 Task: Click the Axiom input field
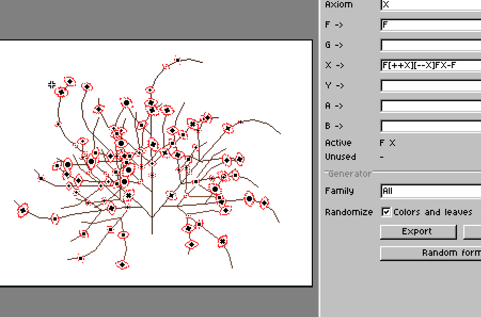point(431,5)
